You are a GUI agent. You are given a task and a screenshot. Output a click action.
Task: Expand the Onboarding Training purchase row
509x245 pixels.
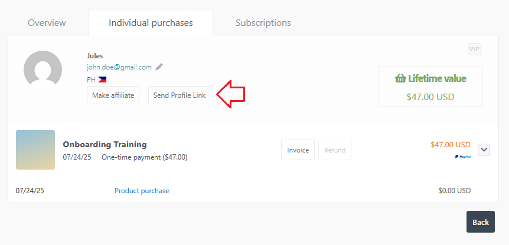(484, 150)
